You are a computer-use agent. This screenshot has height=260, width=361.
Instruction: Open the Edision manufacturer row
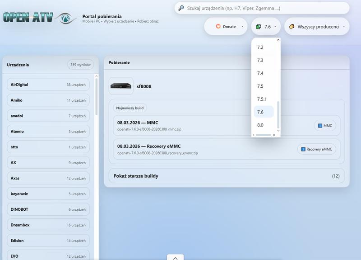[x=48, y=241]
